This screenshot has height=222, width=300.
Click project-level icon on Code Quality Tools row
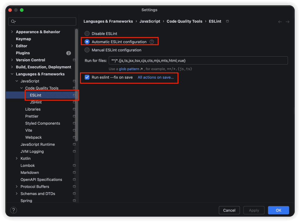(74, 88)
